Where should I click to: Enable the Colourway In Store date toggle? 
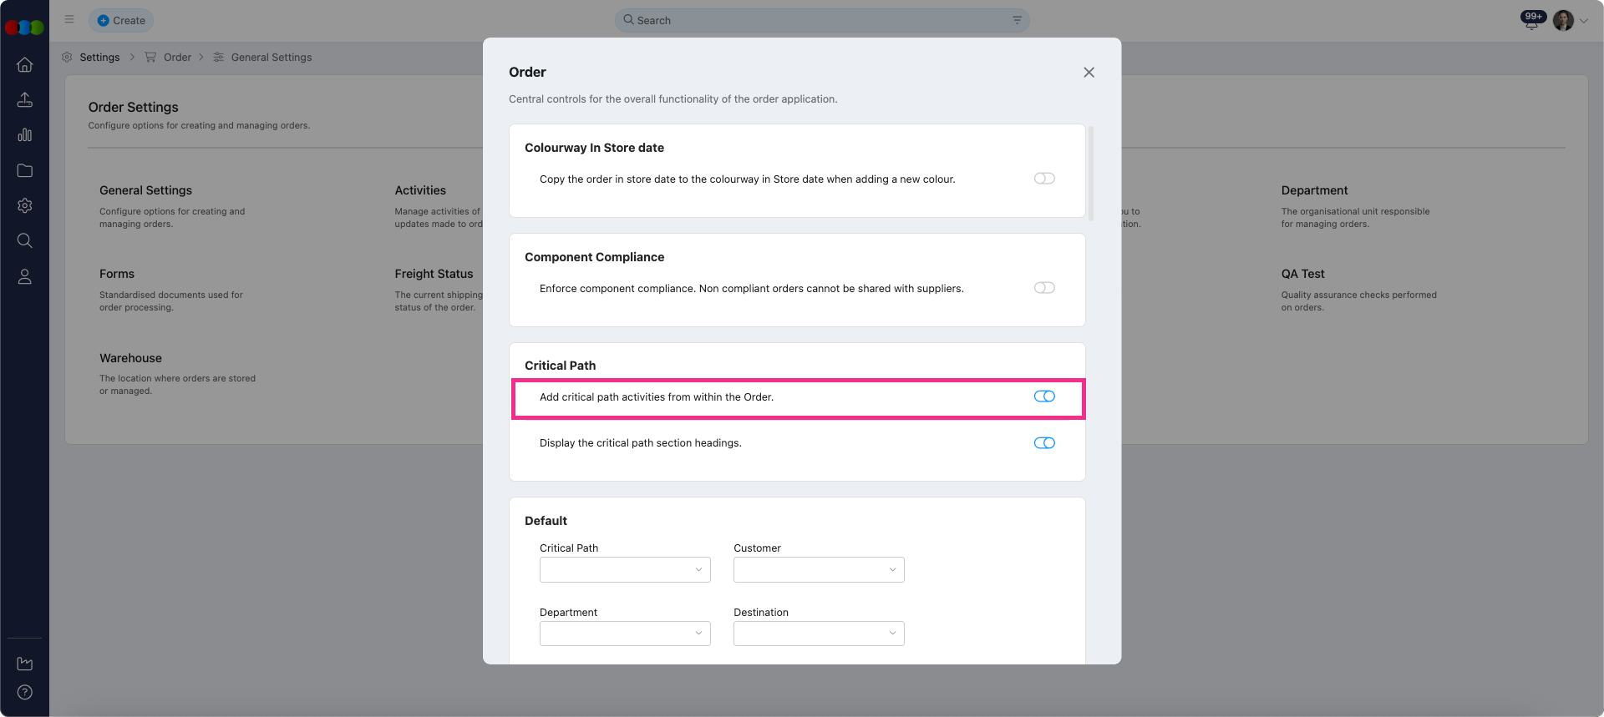coord(1044,179)
